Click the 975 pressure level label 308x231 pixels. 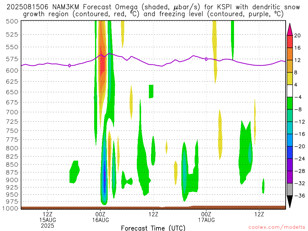click(12, 202)
